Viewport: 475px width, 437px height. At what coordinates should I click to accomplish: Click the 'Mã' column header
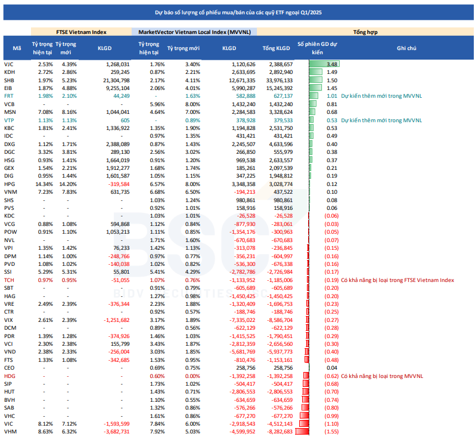pyautogui.click(x=17, y=48)
